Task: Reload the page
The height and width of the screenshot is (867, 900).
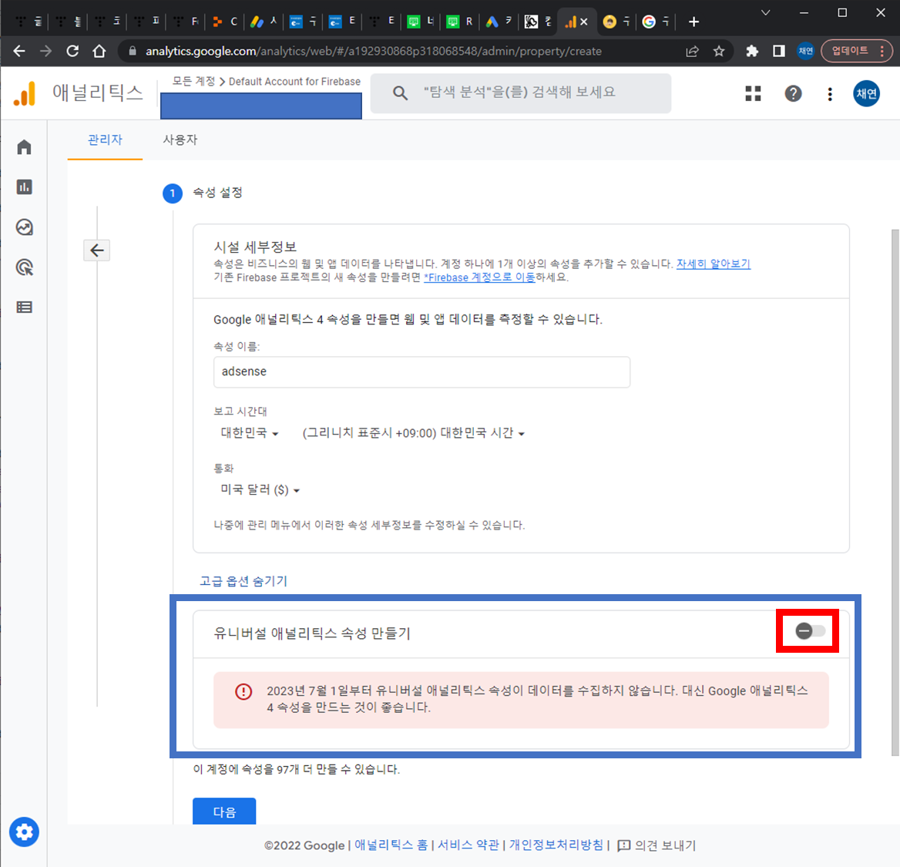Action: (72, 51)
